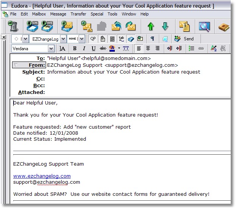Open the Message menu
236x209 pixels.
(58, 14)
